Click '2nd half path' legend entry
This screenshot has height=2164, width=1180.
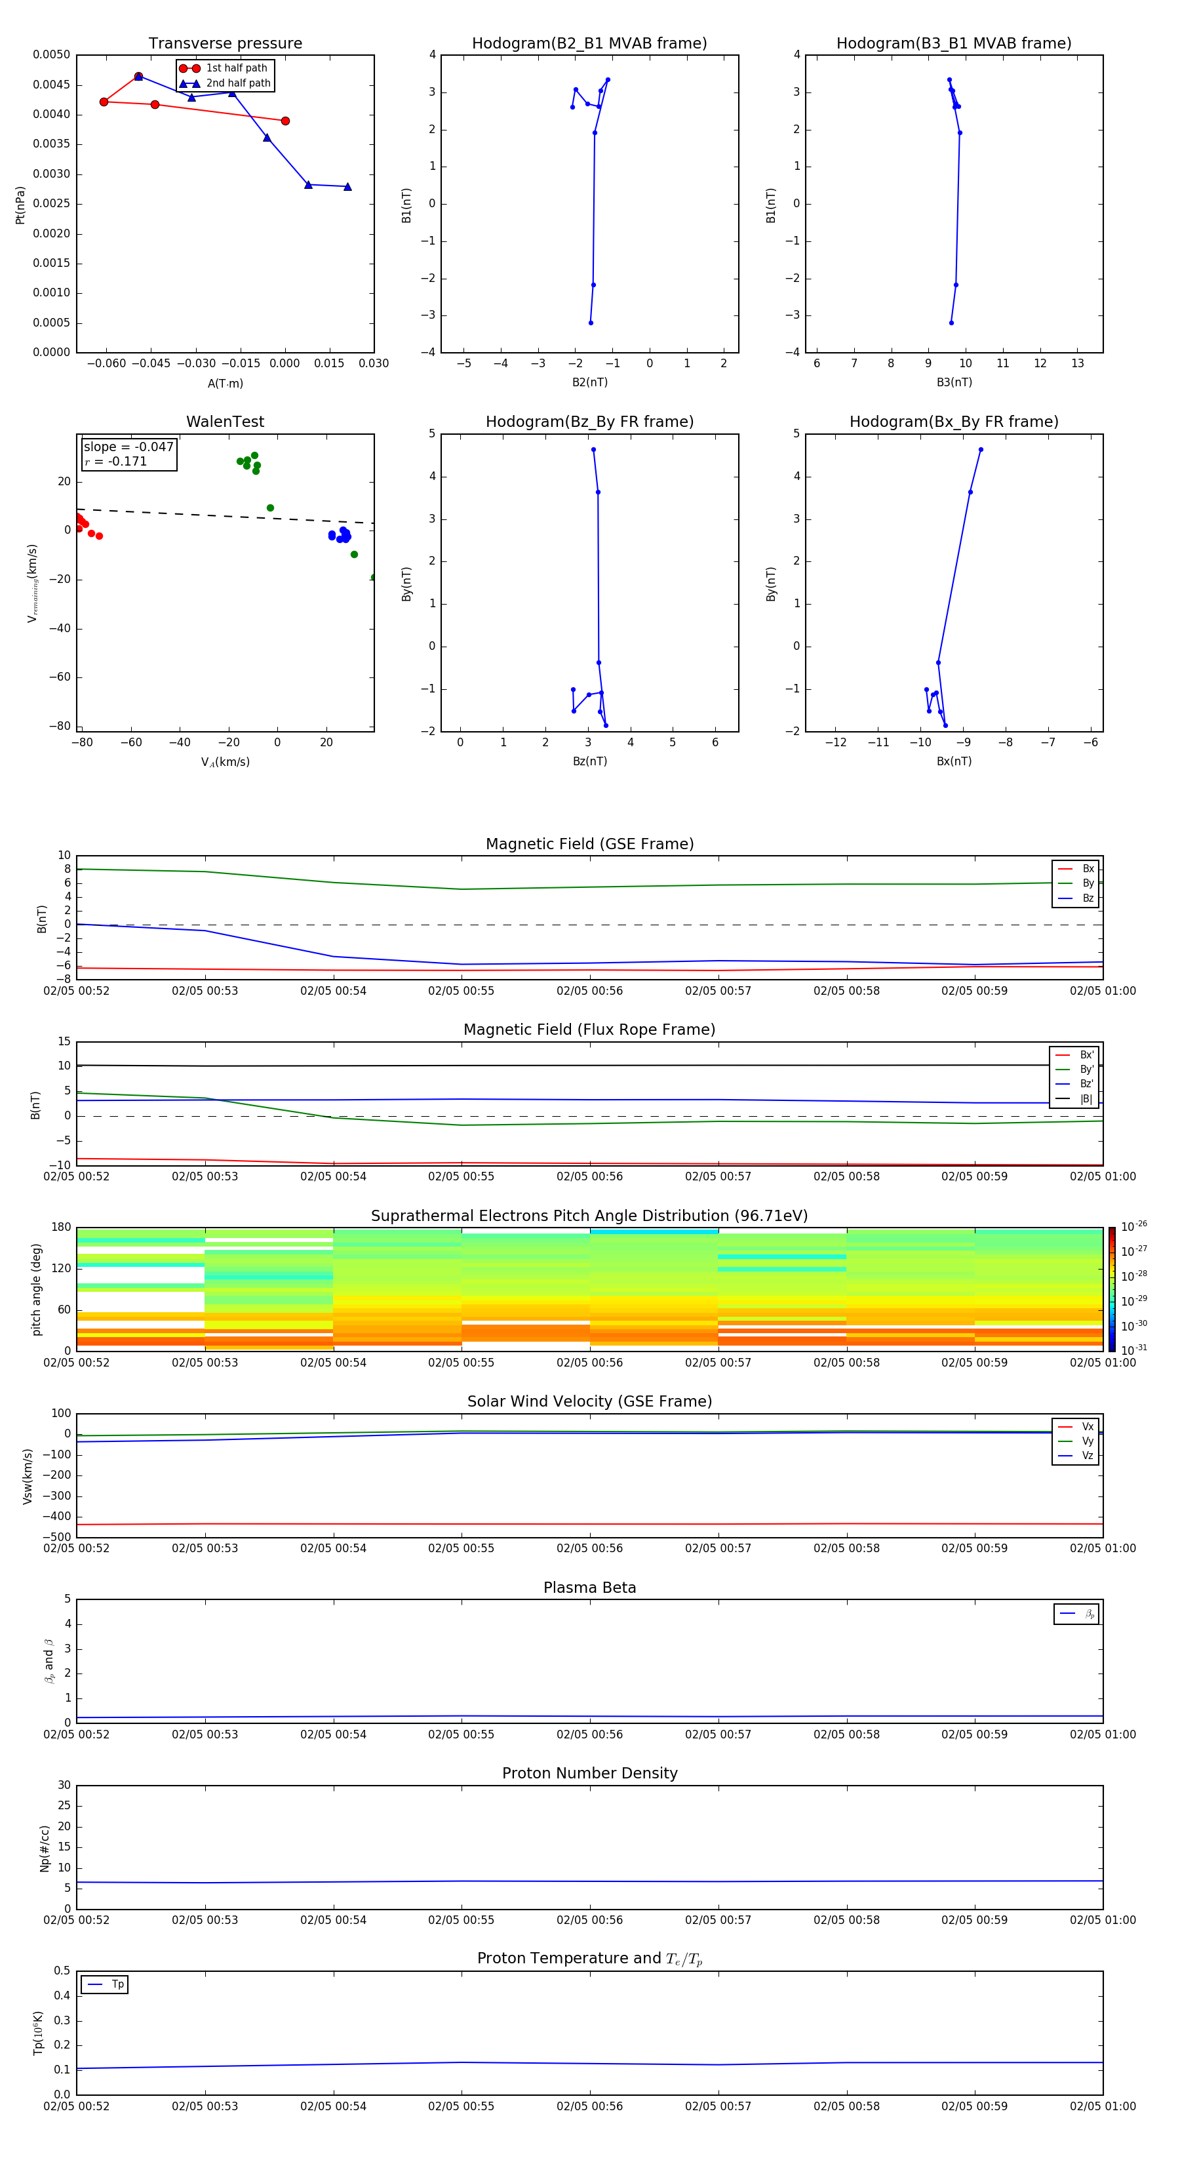[x=224, y=83]
